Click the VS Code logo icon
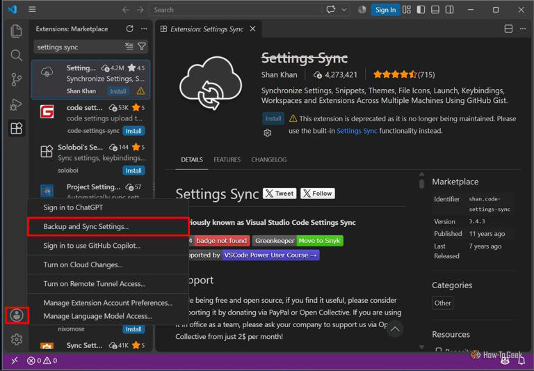This screenshot has width=534, height=371. pyautogui.click(x=13, y=10)
